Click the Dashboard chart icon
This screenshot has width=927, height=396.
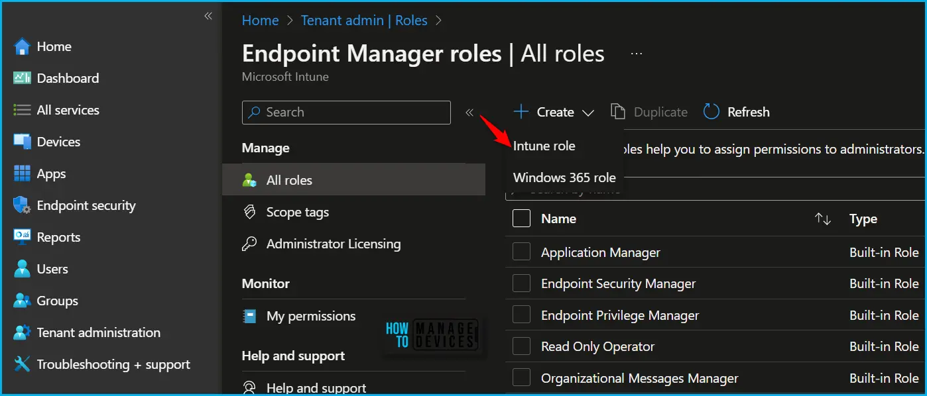(x=22, y=78)
